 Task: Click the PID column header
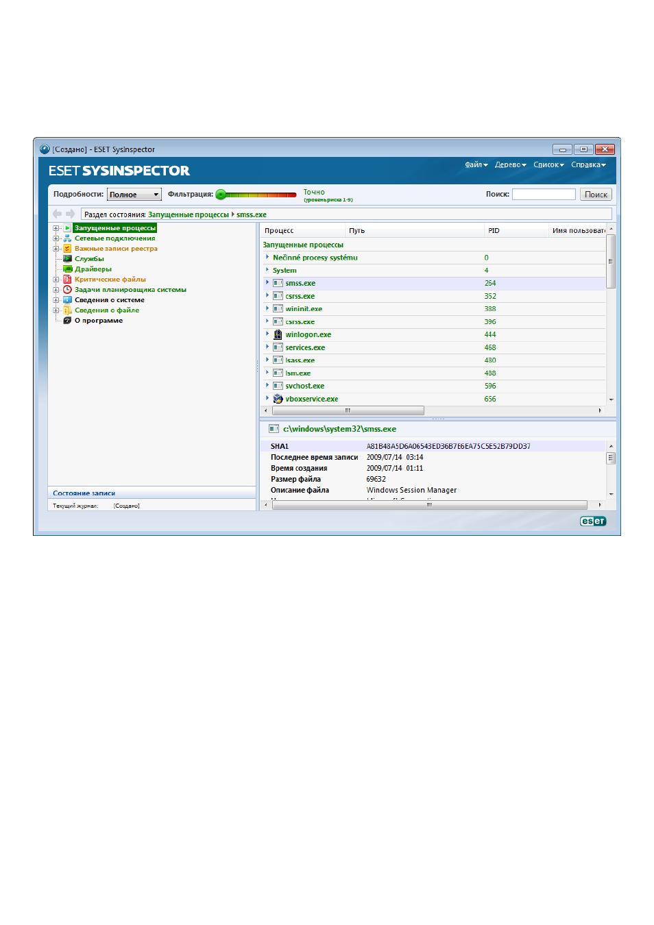click(517, 231)
